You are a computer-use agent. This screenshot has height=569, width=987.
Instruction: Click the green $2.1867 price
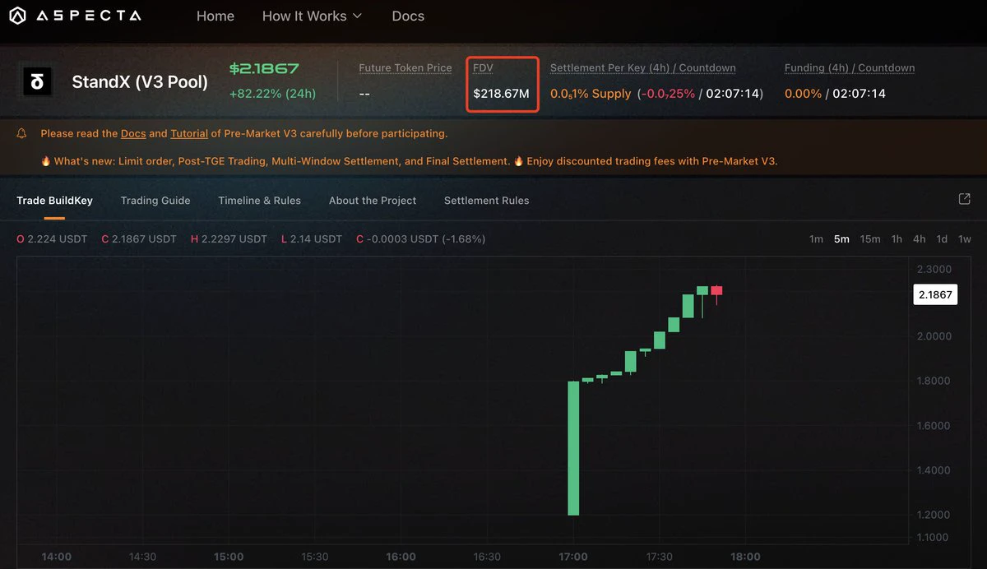(264, 69)
